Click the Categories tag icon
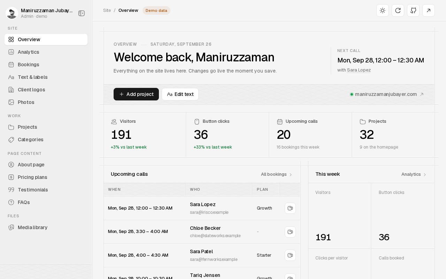 (x=11, y=139)
